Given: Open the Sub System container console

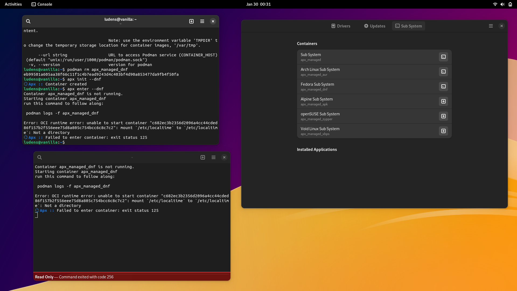Looking at the screenshot, I should tap(443, 57).
